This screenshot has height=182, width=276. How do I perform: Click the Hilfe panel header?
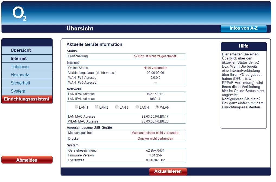point(244,46)
